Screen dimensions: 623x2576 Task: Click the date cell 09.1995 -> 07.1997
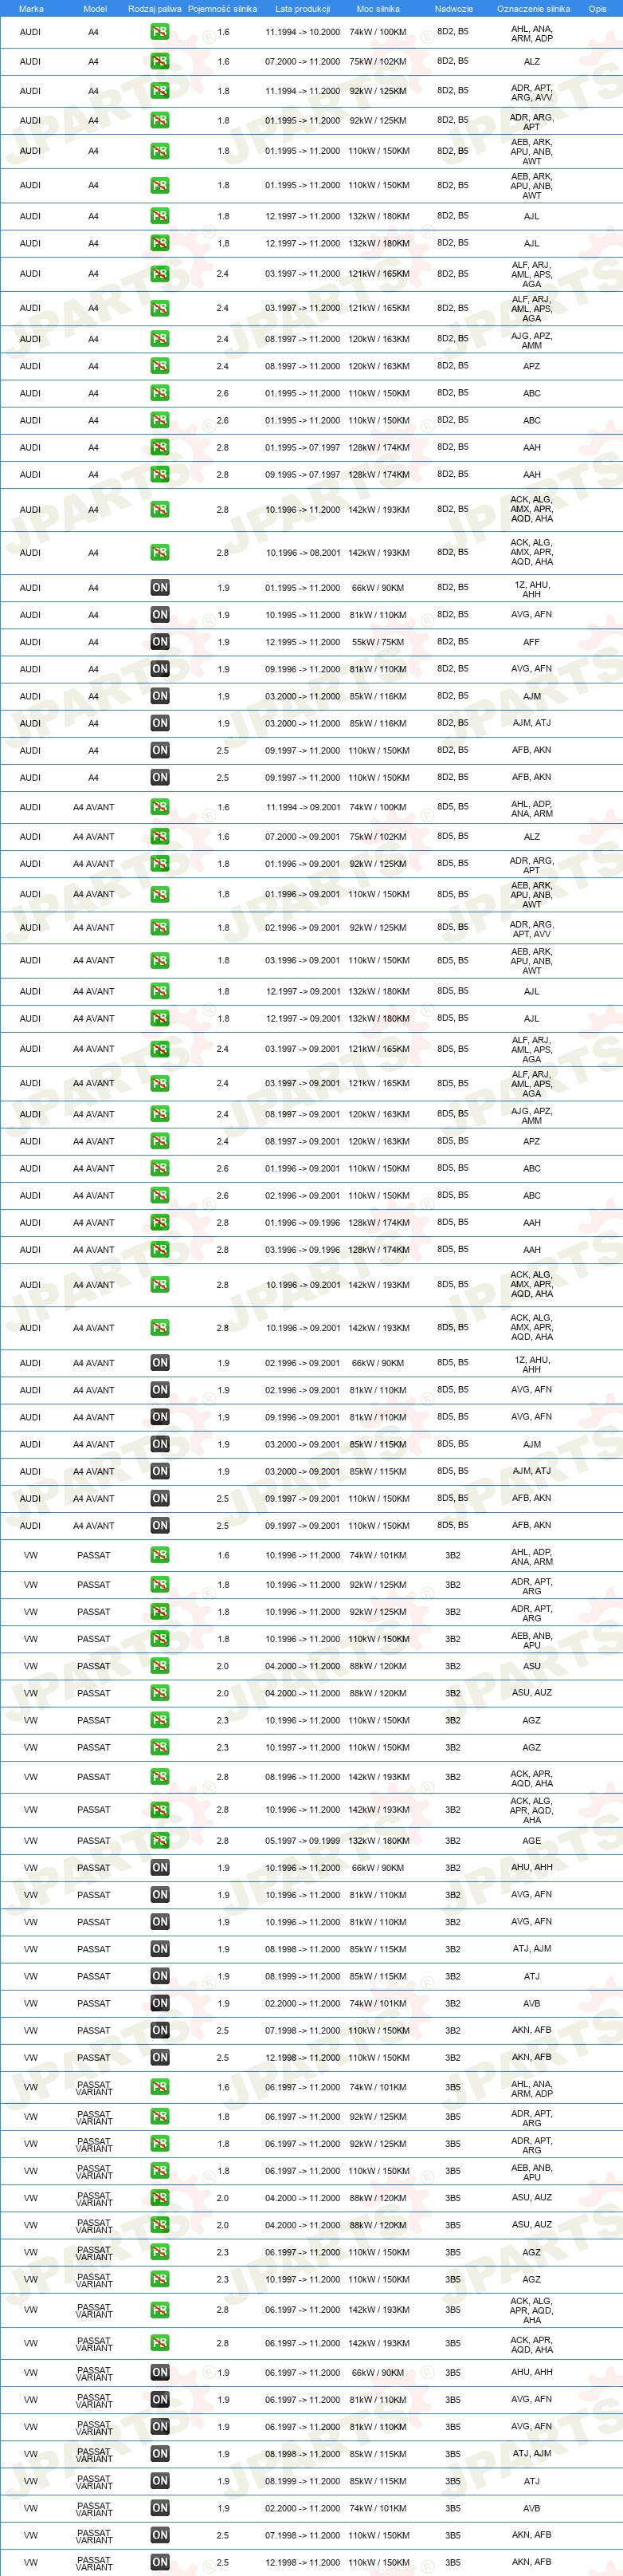click(x=303, y=475)
